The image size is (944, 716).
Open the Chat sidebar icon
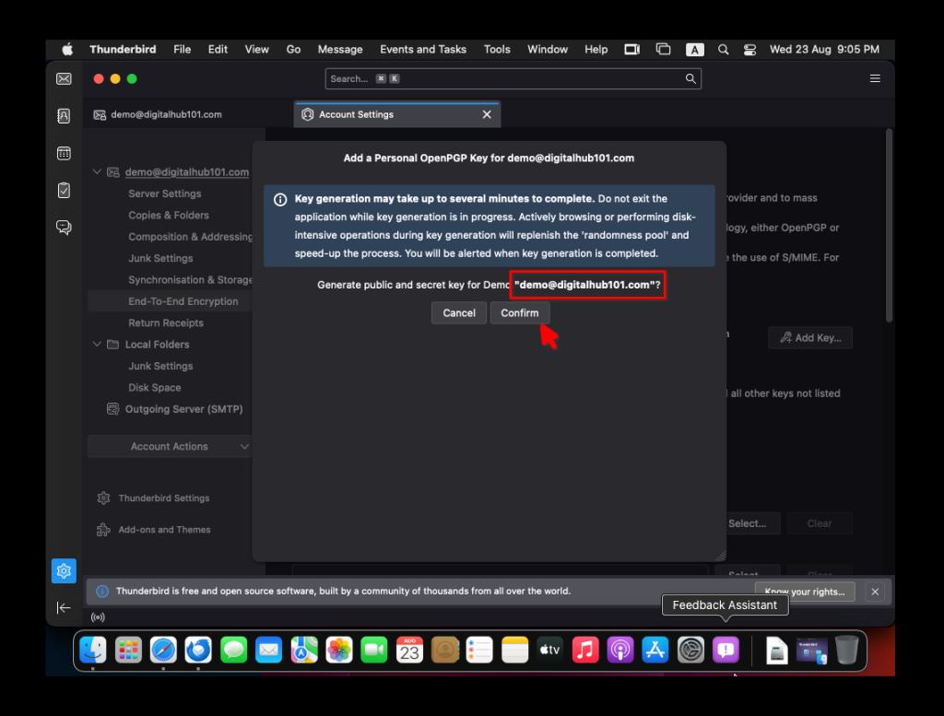[64, 228]
